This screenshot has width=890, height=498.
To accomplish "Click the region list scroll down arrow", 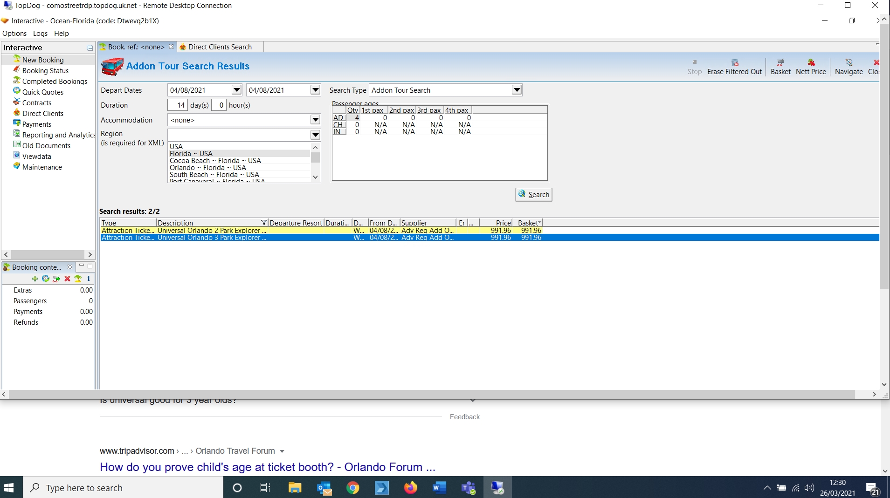I will (316, 177).
